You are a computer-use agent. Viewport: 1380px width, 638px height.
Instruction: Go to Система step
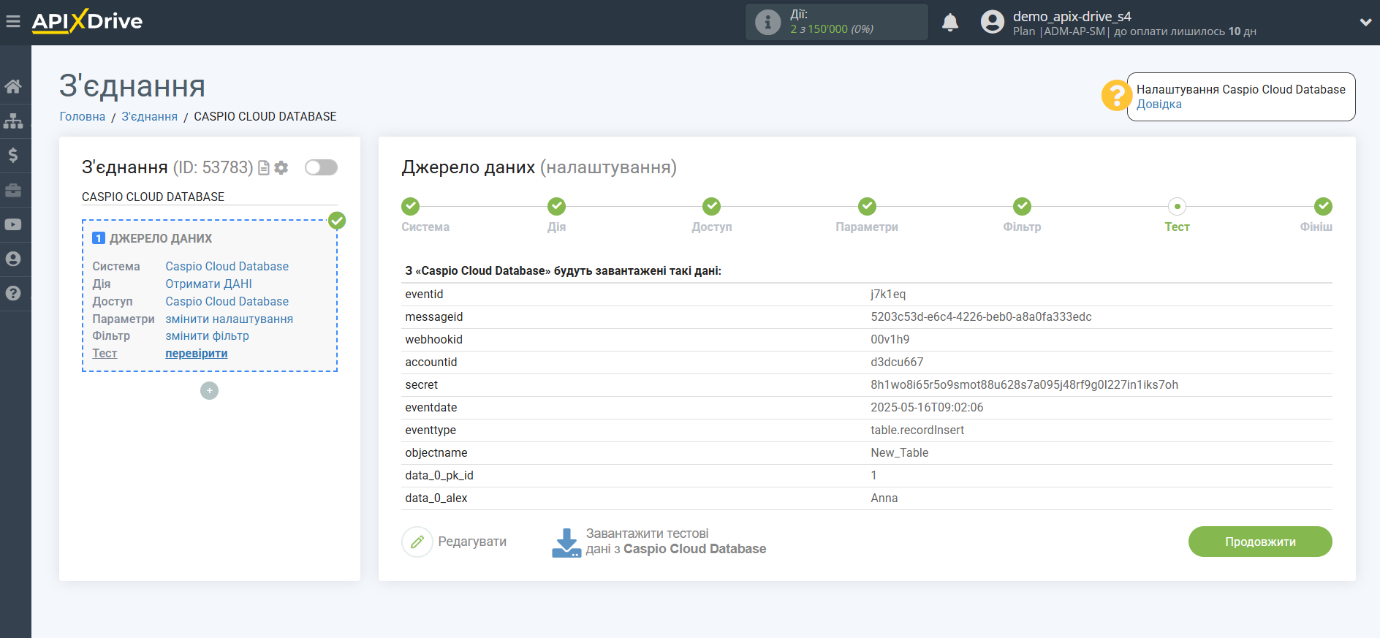[411, 206]
